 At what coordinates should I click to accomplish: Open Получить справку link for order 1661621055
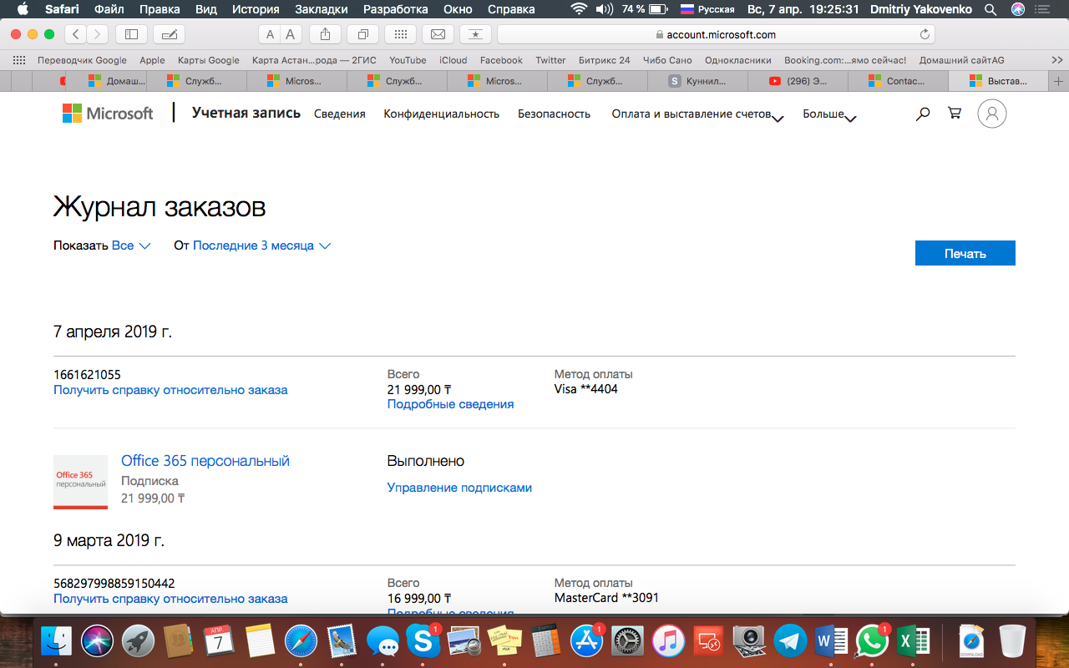point(170,389)
